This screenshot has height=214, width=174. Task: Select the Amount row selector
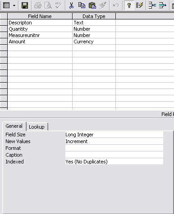4,42
